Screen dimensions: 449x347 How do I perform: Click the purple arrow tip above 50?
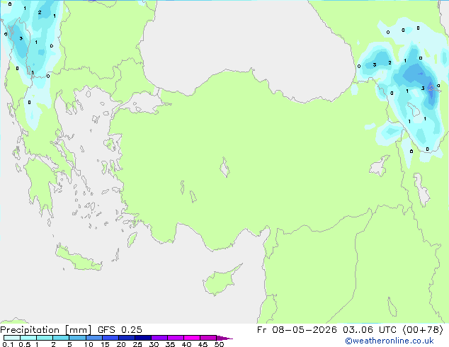point(224,338)
